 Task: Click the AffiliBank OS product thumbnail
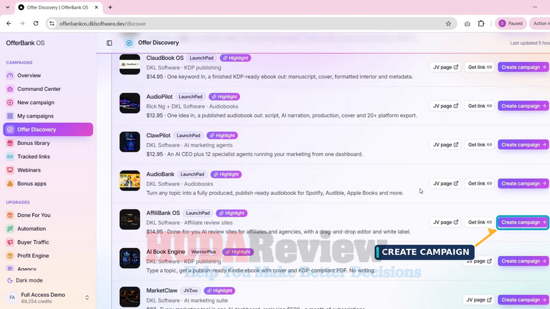tap(130, 219)
